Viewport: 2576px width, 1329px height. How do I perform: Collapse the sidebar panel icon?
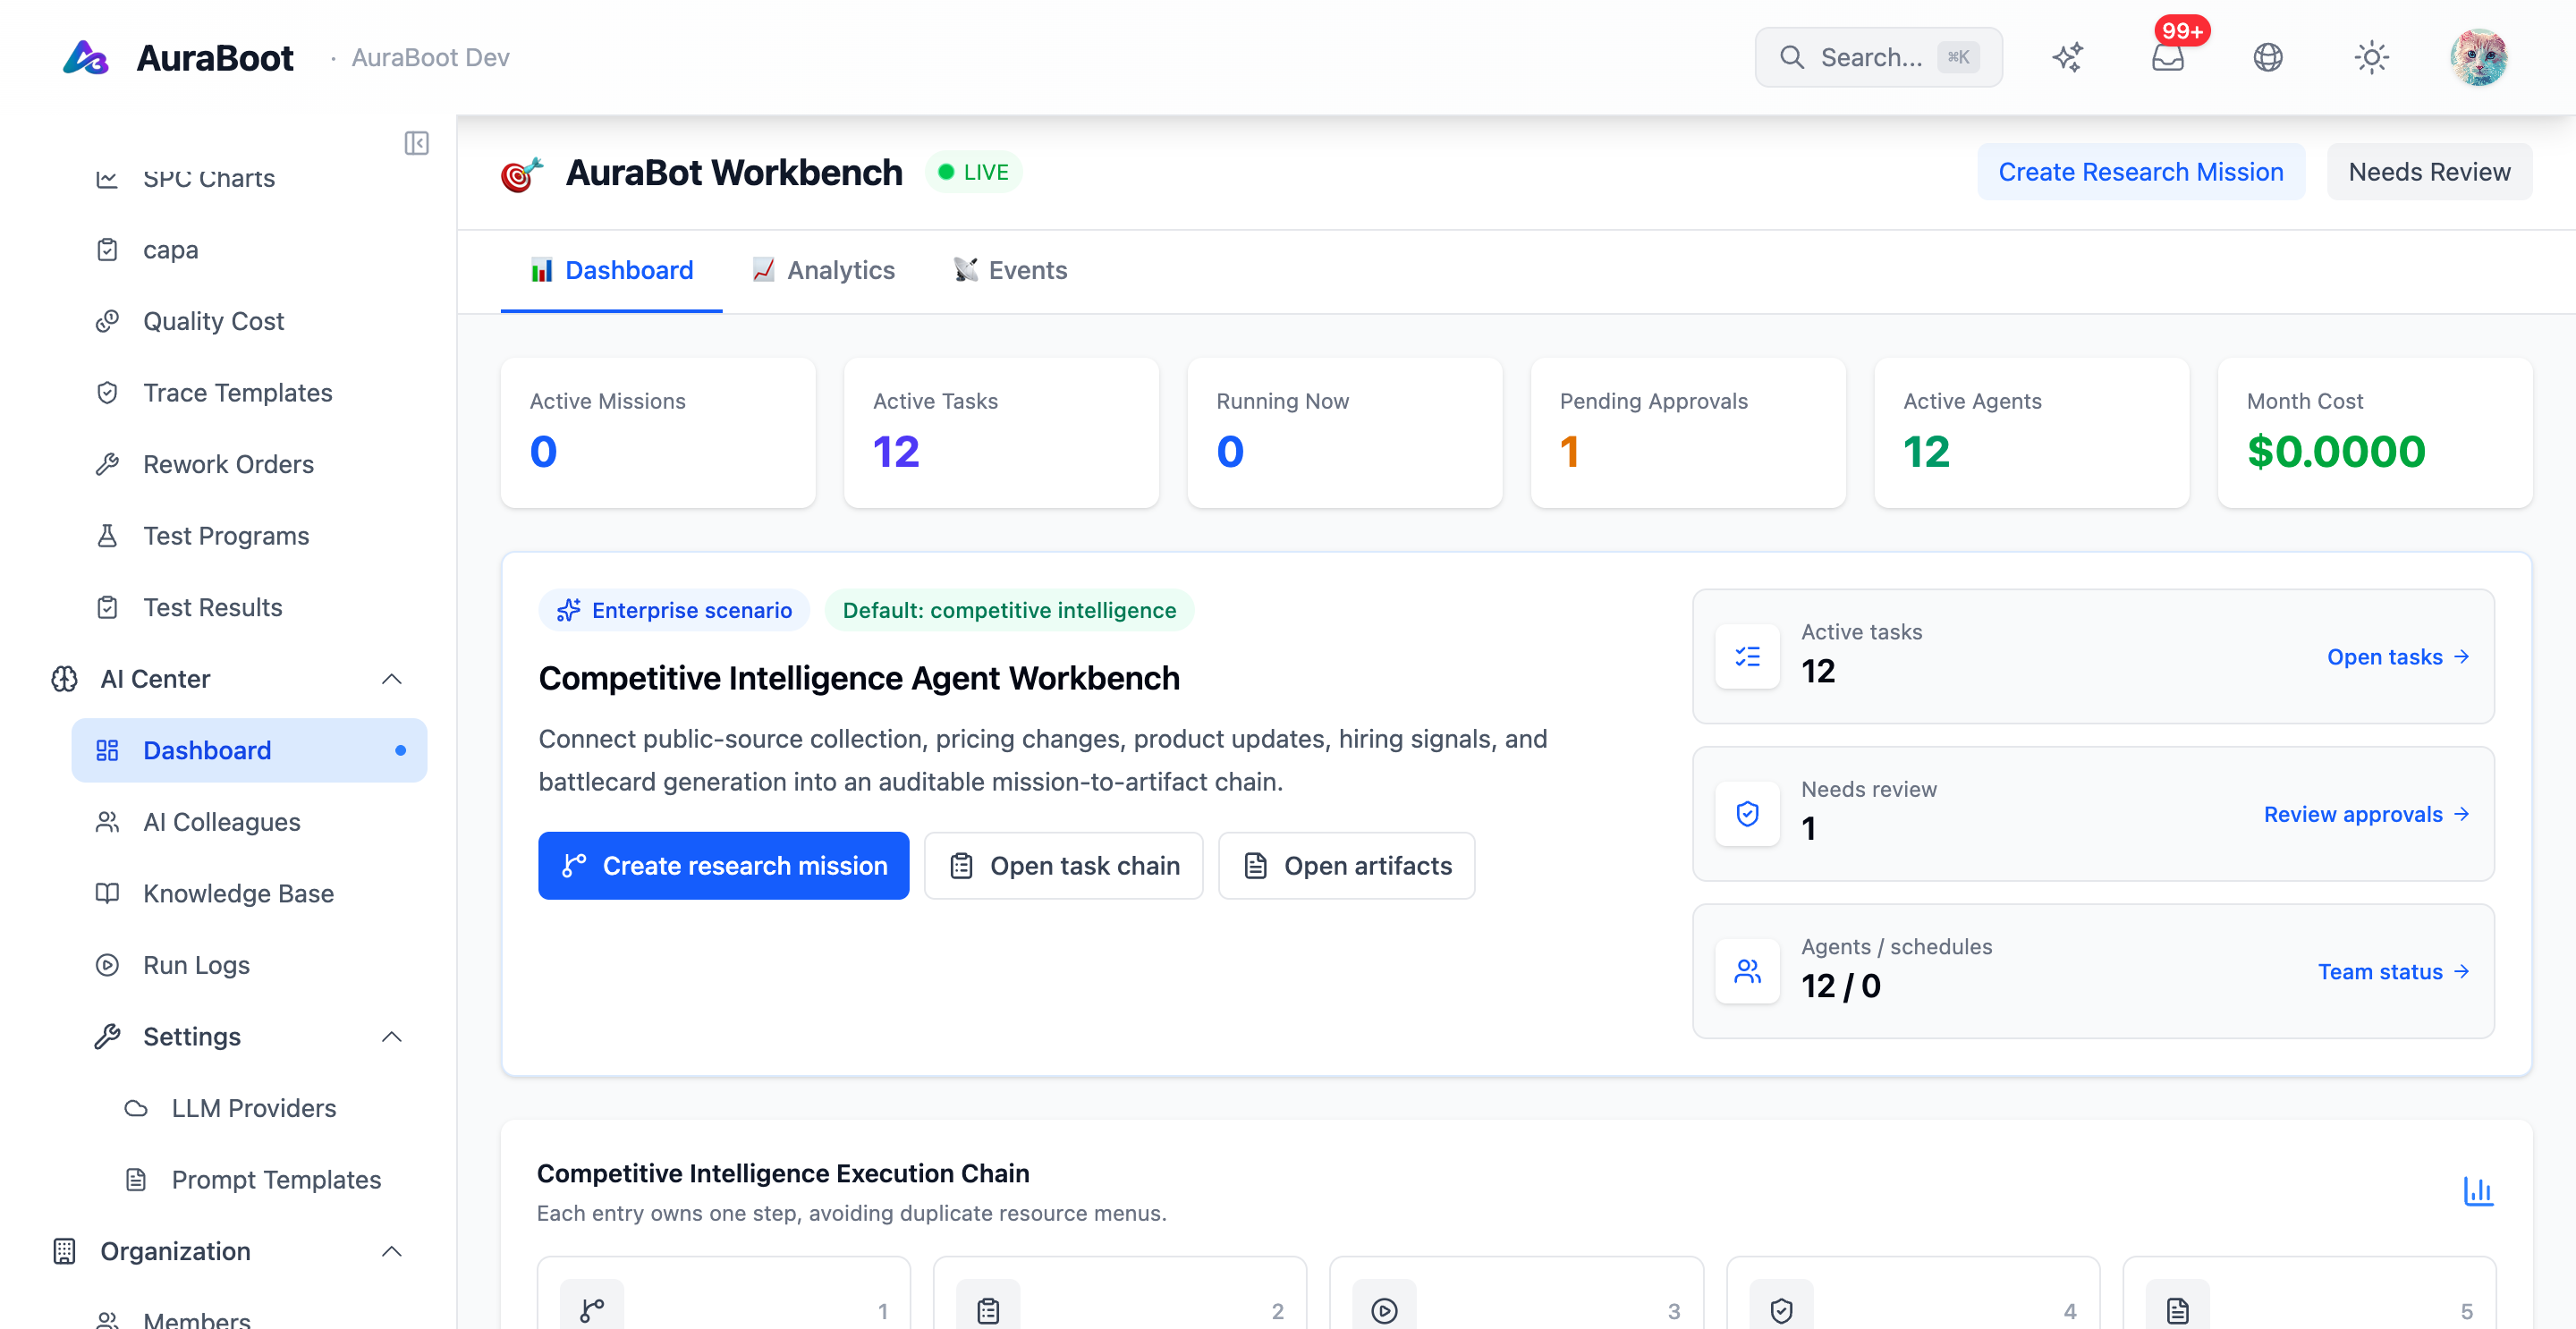tap(417, 143)
